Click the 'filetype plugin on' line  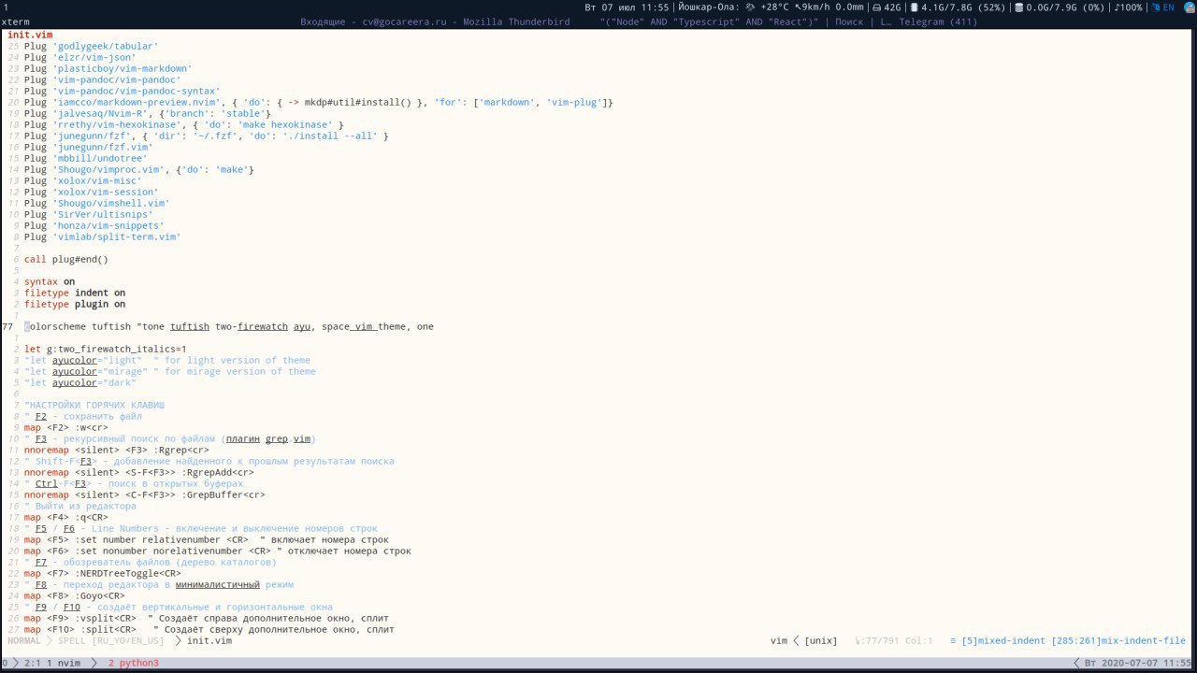pyautogui.click(x=75, y=304)
